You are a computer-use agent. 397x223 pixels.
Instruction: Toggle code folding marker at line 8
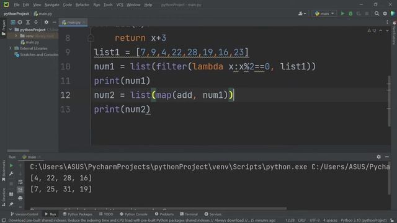[x=91, y=38]
